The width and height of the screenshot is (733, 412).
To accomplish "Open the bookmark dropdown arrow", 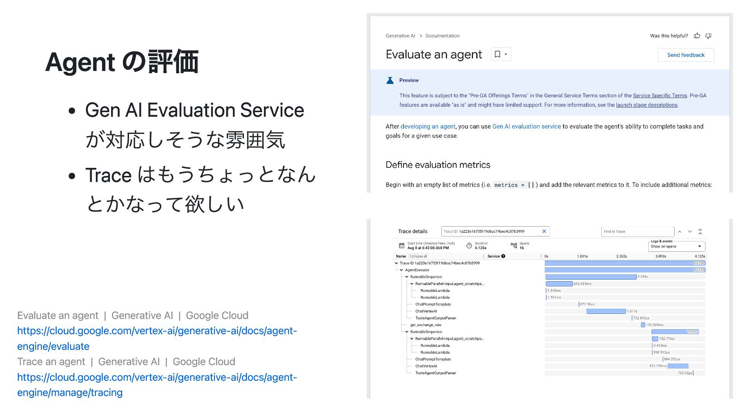I will [506, 54].
